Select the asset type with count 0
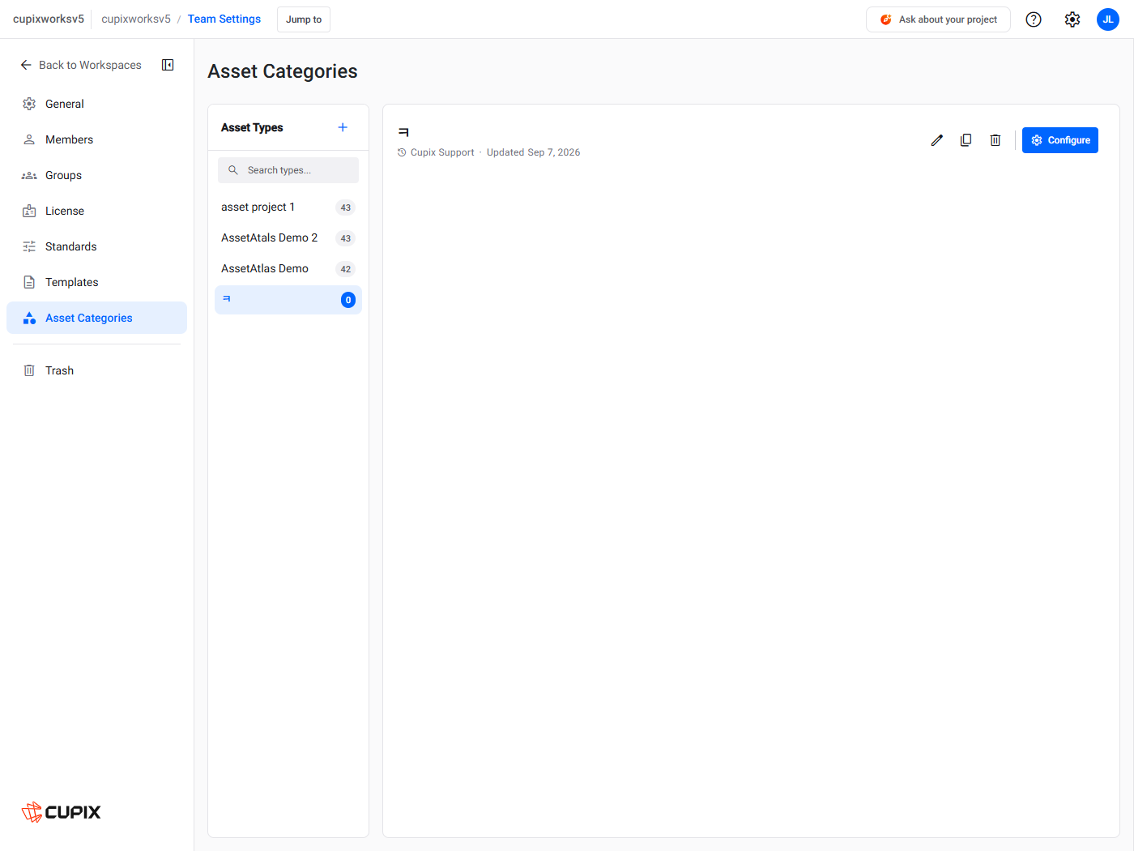Screen dimensions: 1134x851 [288, 300]
